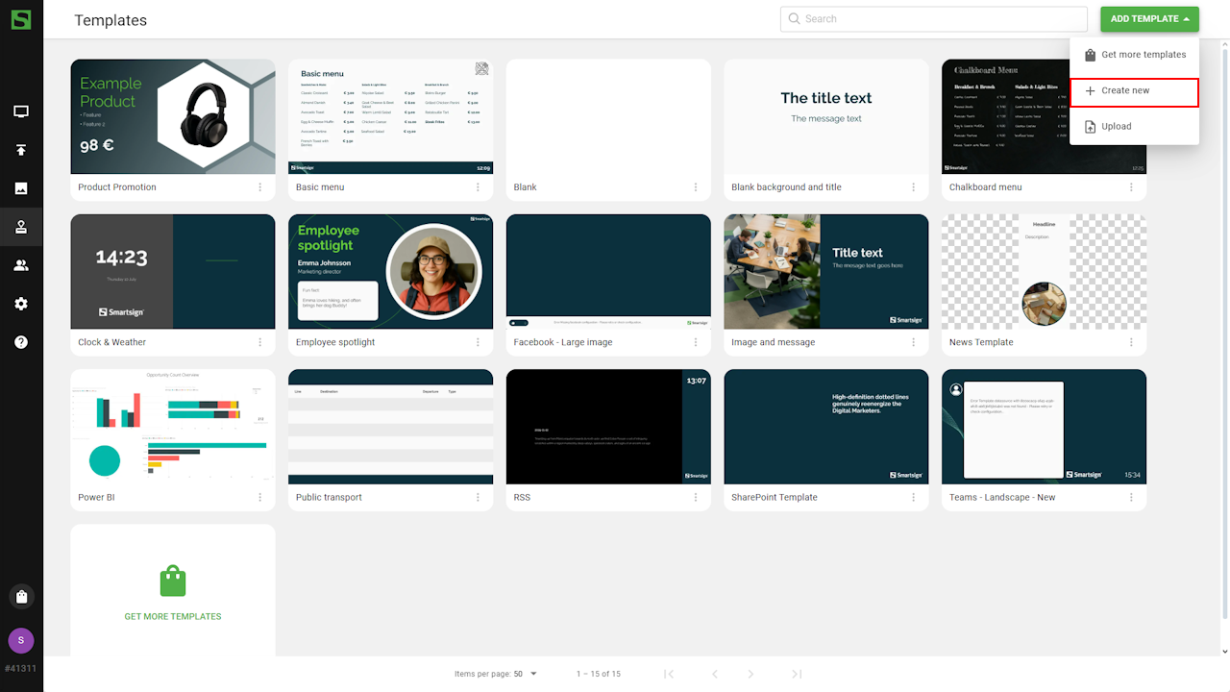1230x692 pixels.
Task: Open the Chalkboard menu template thumbnail
Action: (1044, 116)
